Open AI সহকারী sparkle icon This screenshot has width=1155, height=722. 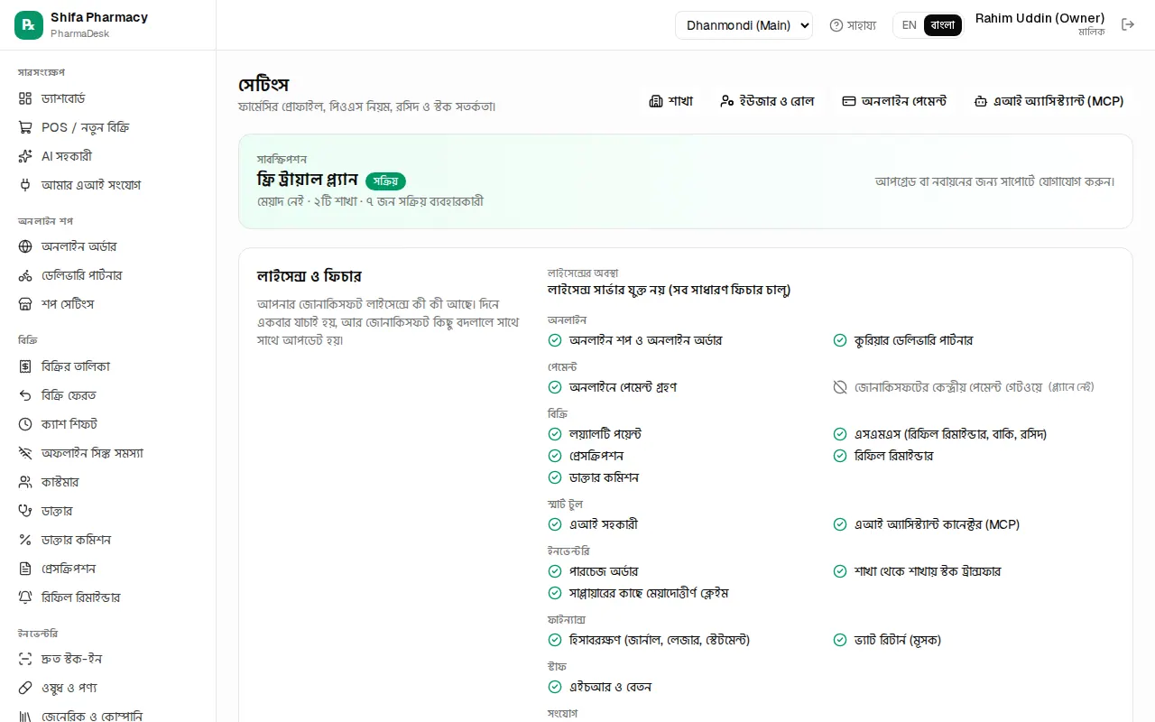tap(25, 156)
